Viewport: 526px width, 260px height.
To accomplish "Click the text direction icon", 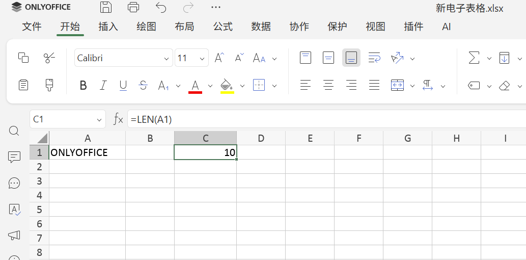I will (x=427, y=85).
